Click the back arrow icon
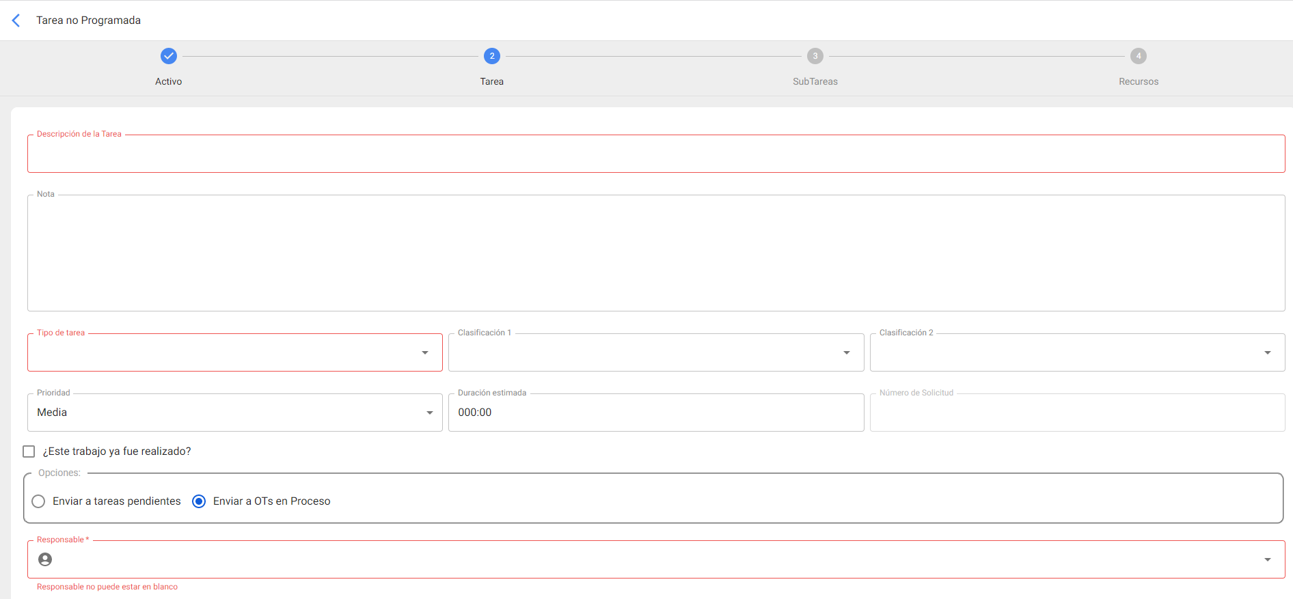The image size is (1293, 599). pyautogui.click(x=16, y=20)
